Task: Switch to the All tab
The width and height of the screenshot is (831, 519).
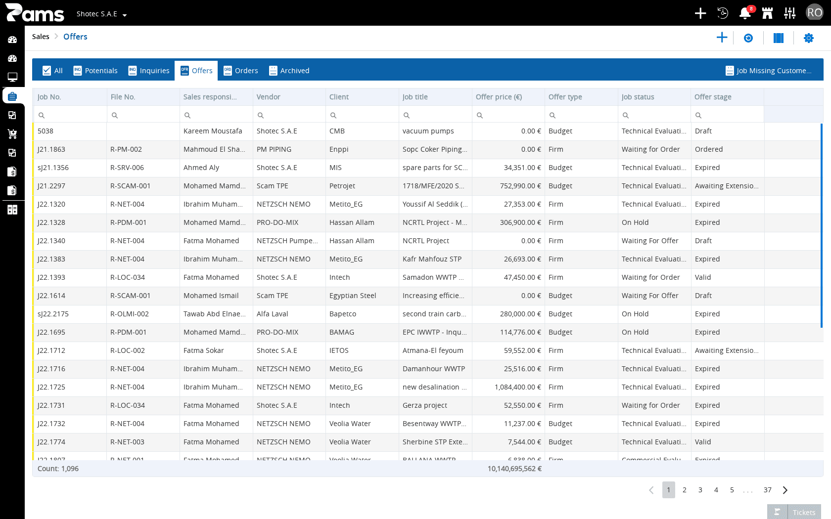Action: (x=53, y=71)
